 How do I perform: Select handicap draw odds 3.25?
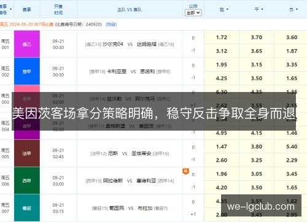pyautogui.click(x=257, y=160)
